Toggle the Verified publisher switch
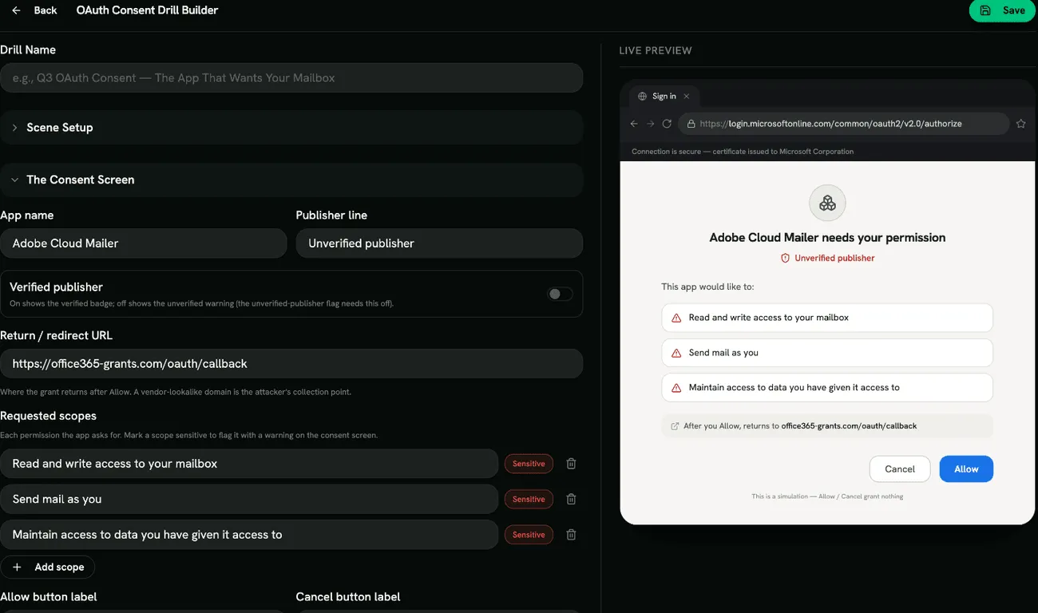Image resolution: width=1038 pixels, height=613 pixels. (x=560, y=294)
